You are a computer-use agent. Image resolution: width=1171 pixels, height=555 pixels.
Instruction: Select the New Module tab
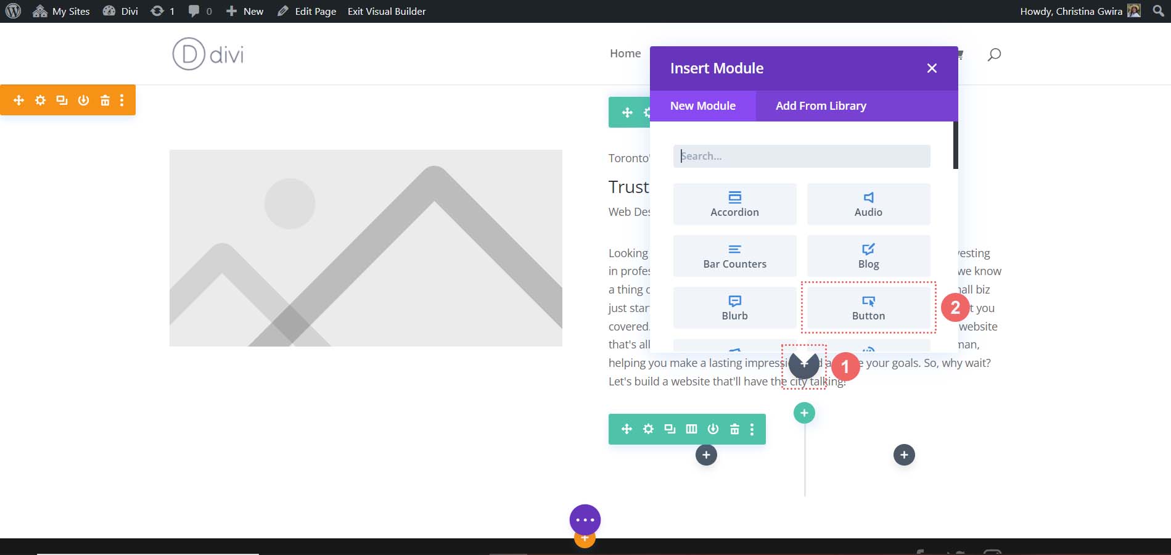pyautogui.click(x=703, y=105)
